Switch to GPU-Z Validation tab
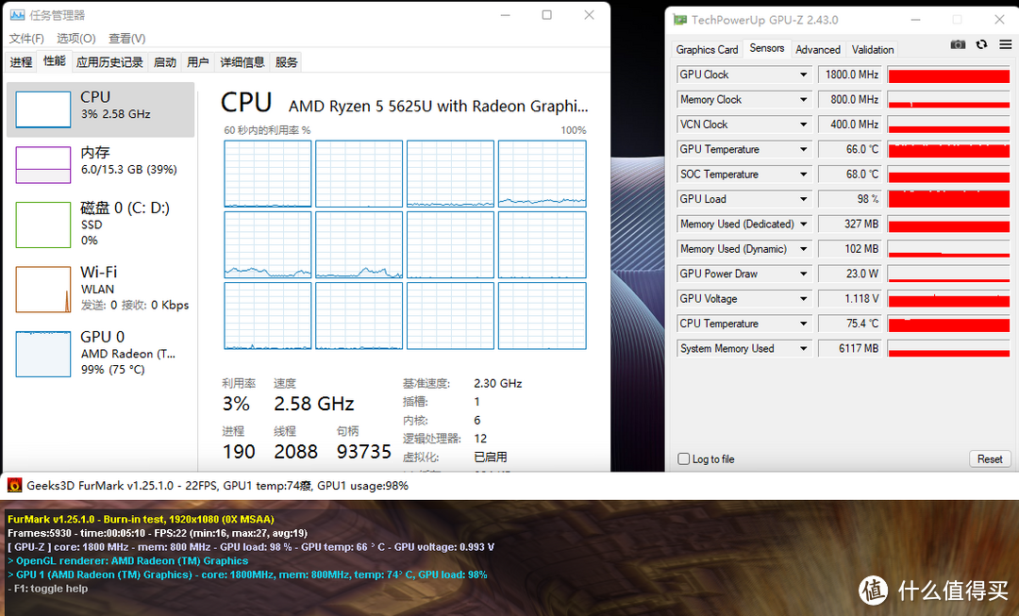 [x=873, y=49]
